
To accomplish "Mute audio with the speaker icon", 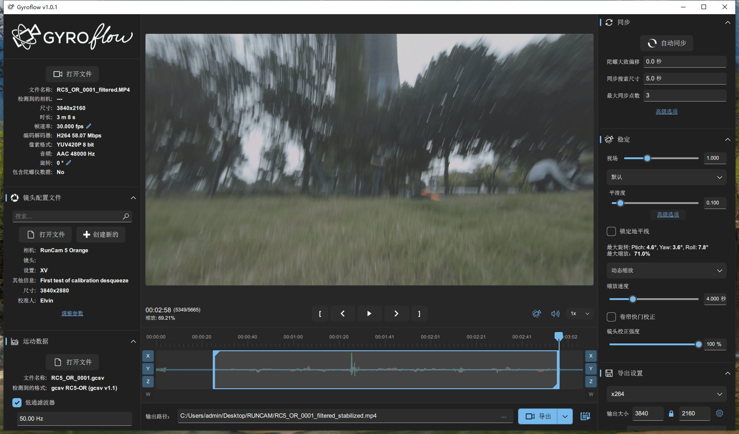I will coord(555,314).
